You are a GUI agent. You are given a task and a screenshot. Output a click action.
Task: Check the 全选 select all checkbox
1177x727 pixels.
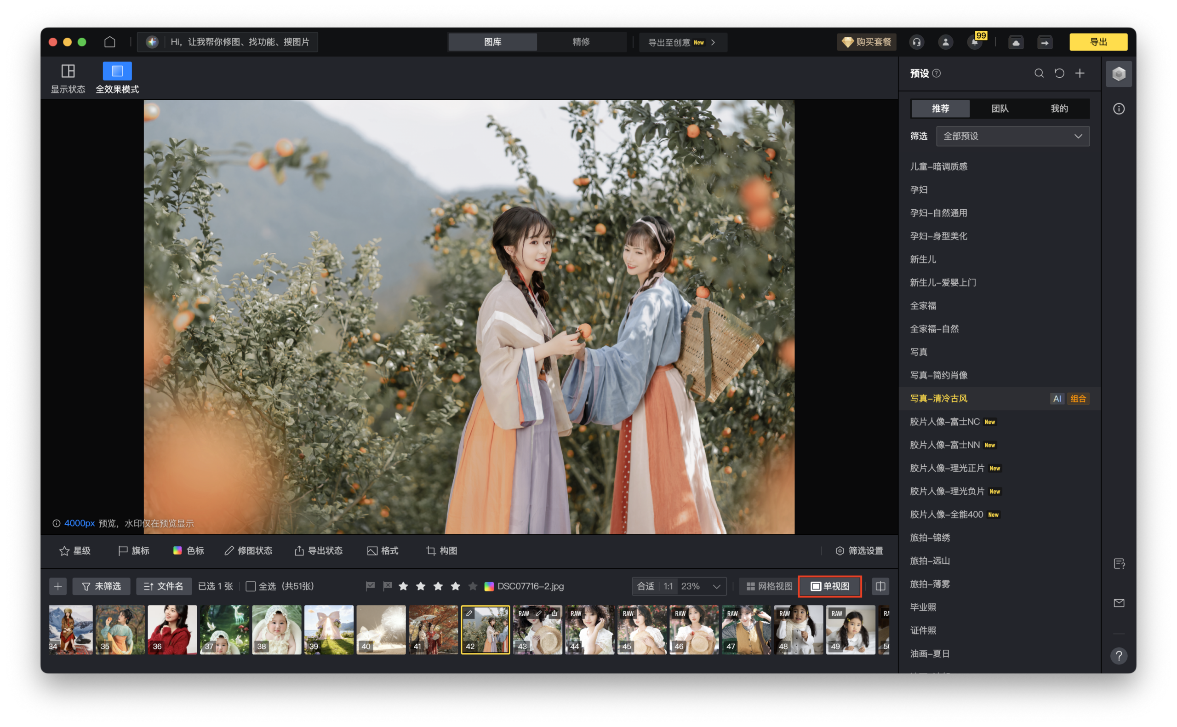(251, 586)
